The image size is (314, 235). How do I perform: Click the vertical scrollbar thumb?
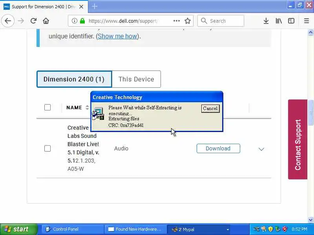pos(310,113)
